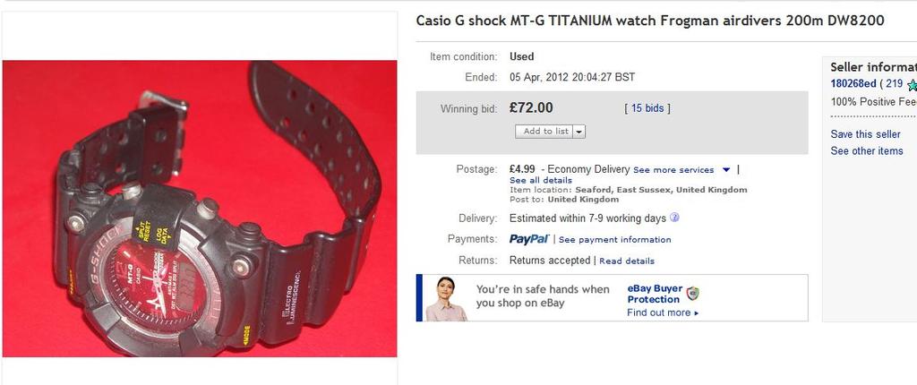This screenshot has width=917, height=385.
Task: Expand the blue postage services arrow
Action: (726, 170)
